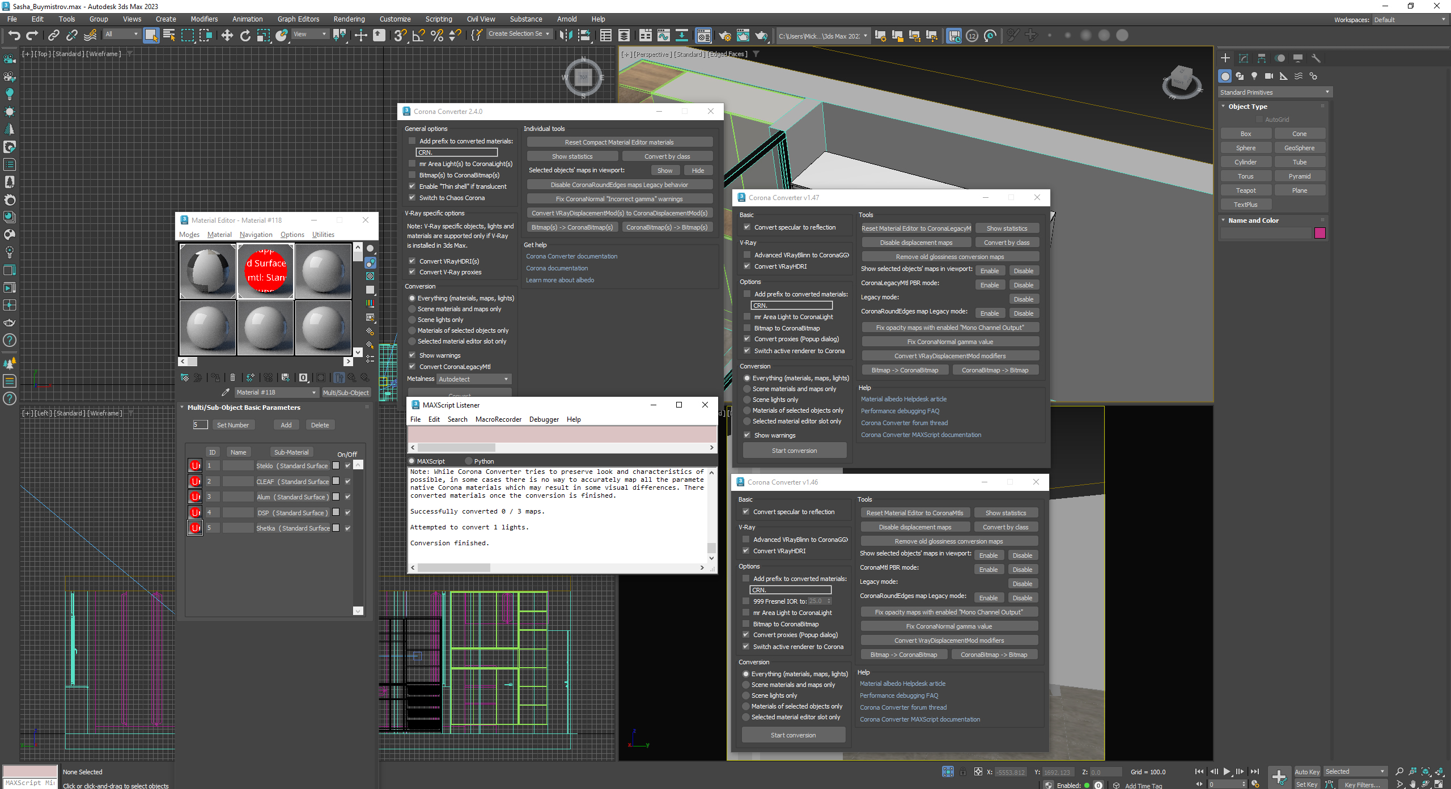Screen dimensions: 1451x789
Task: Click the Steklo sub-material color swatch
Action: point(336,466)
